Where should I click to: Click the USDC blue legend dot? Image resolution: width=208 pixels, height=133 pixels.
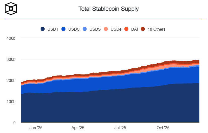pyautogui.click(x=64, y=29)
